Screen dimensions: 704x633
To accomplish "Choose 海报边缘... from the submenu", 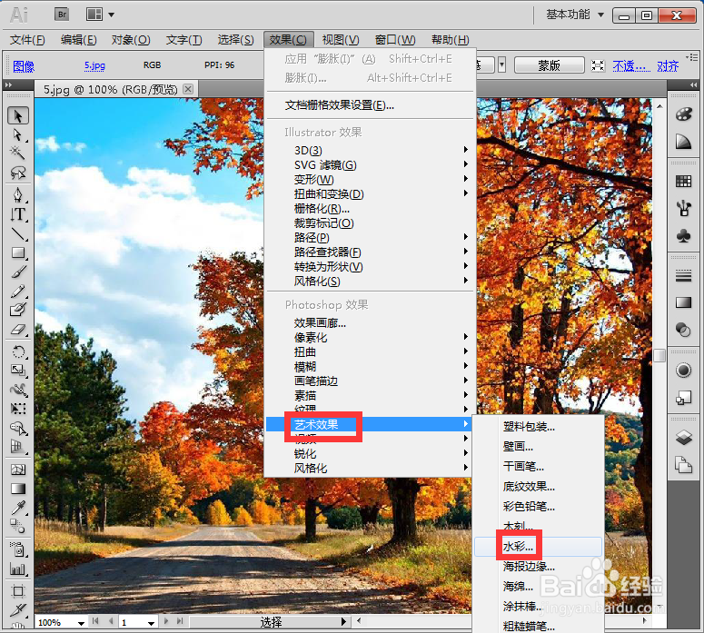I will click(538, 566).
